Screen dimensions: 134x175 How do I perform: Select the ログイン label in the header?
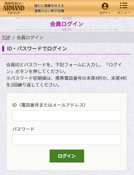[105, 13]
